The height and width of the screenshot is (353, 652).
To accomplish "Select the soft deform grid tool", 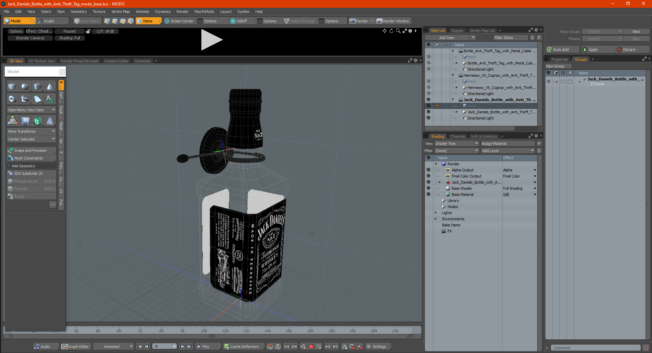I will pos(25,120).
